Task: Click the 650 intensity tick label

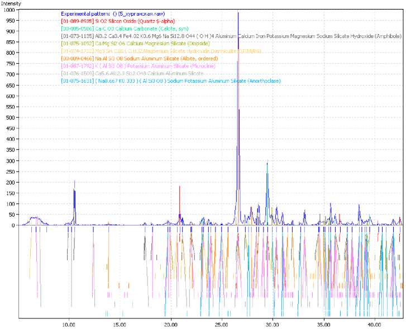Action: (11, 85)
